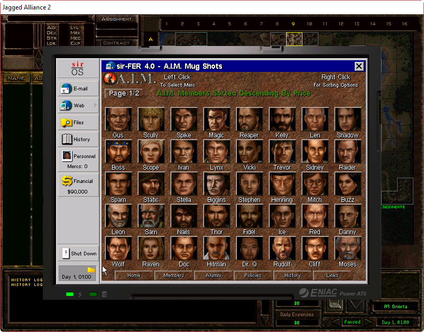Pick Reaper's portrait

[250, 119]
